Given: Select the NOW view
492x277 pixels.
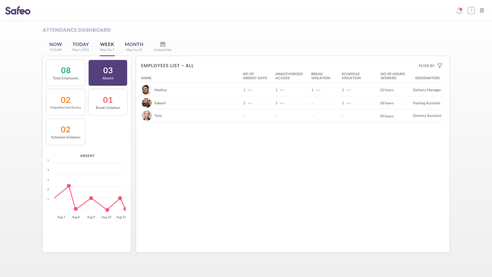Looking at the screenshot, I should pos(55,46).
